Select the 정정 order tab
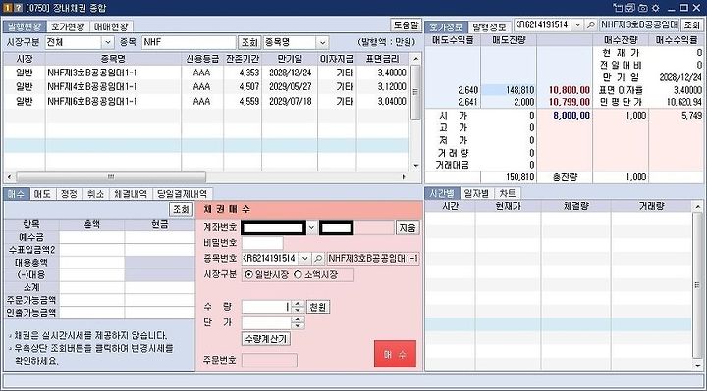Image resolution: width=707 pixels, height=391 pixels. 69,194
